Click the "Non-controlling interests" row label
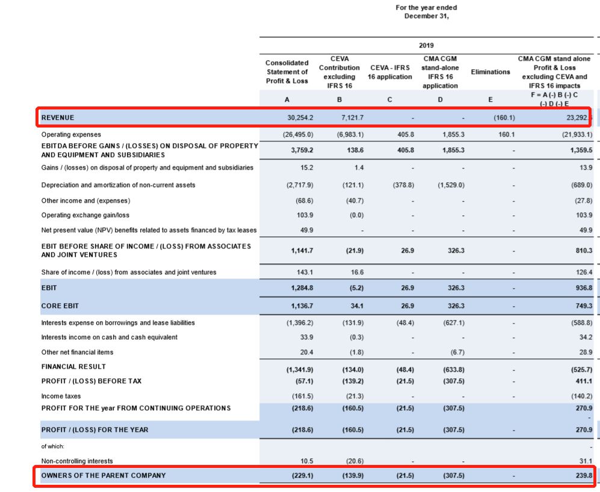 (x=76, y=461)
